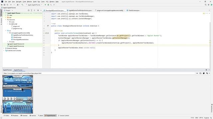The height and width of the screenshot is (119, 213).
Task: Open Search Everywhere magnifier icon at top right
Action: pyautogui.click(x=206, y=5)
